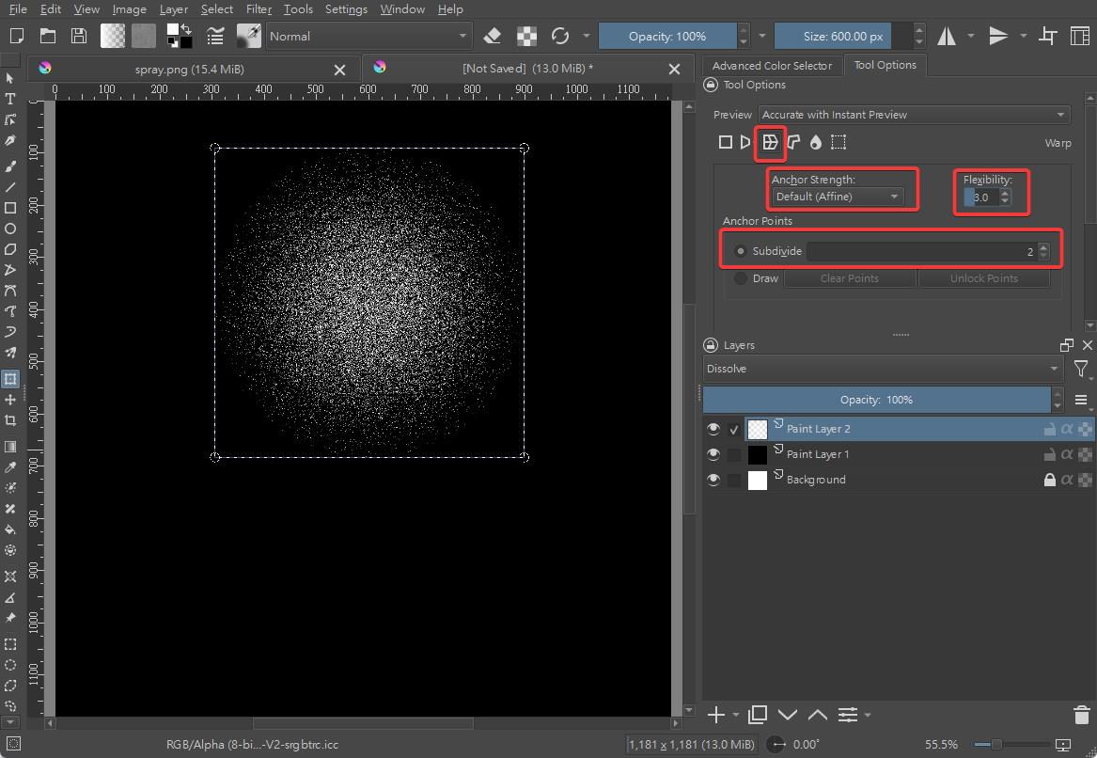This screenshot has height=758, width=1097.
Task: Switch to the Advanced Color Selector tab
Action: pyautogui.click(x=772, y=65)
